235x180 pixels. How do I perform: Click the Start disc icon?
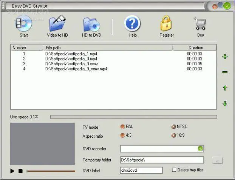tap(24, 24)
